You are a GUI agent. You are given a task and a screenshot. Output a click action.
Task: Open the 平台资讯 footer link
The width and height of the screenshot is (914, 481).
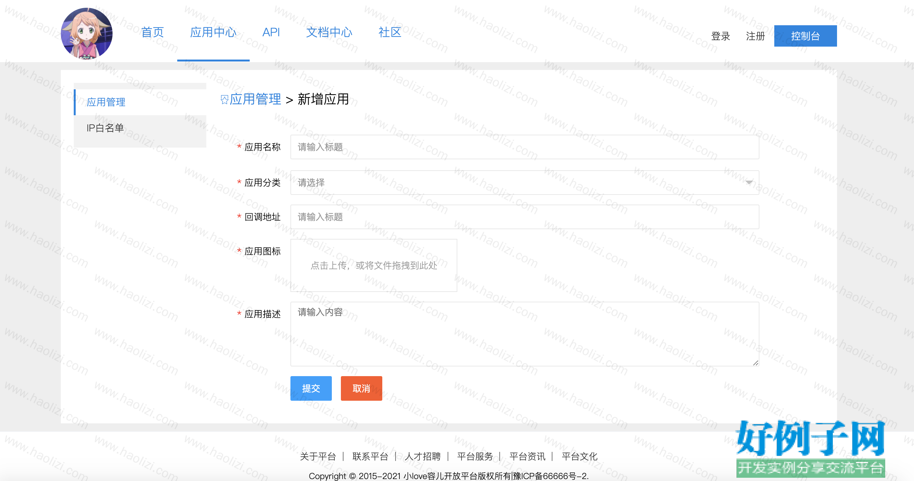click(x=527, y=456)
